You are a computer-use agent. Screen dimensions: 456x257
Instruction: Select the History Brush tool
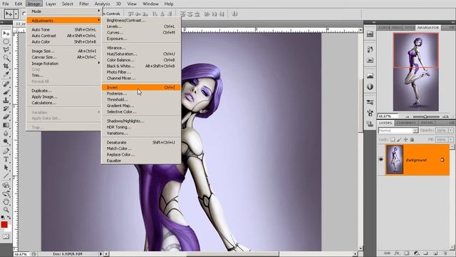[6, 109]
